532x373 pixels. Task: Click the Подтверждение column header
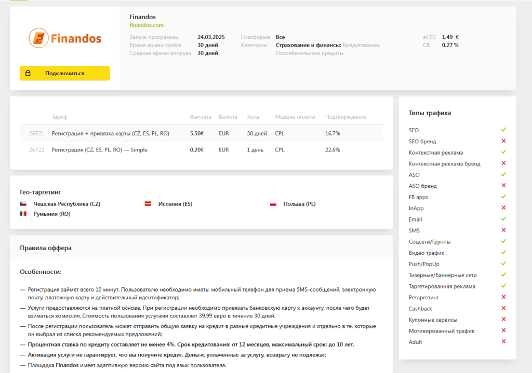point(345,117)
